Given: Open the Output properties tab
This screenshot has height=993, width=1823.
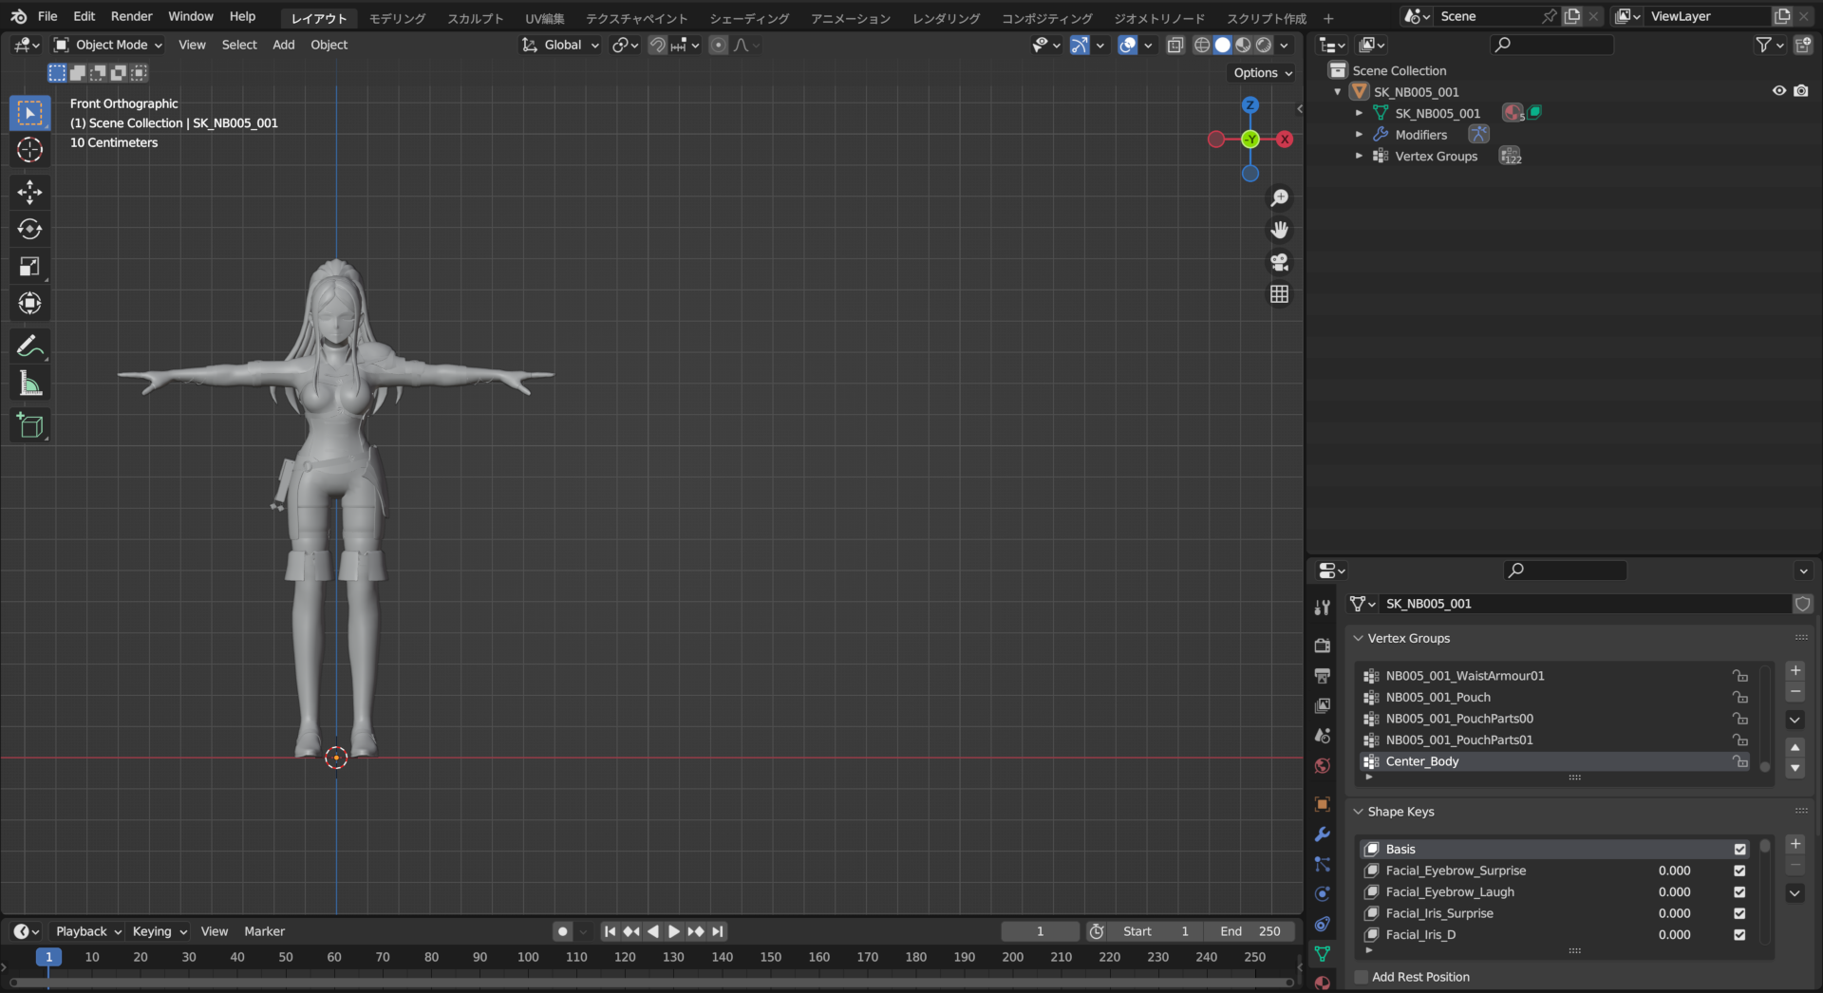Looking at the screenshot, I should (x=1322, y=675).
